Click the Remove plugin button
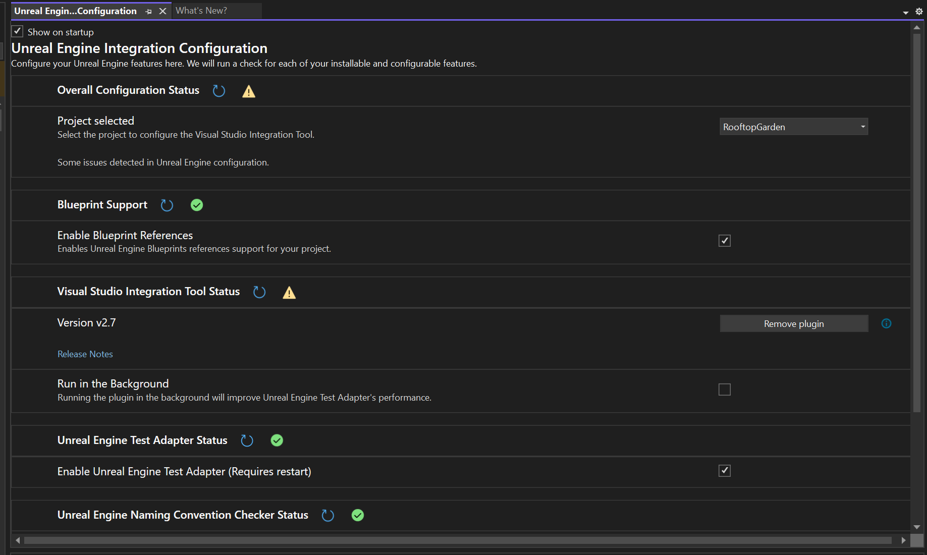This screenshot has width=927, height=555. coord(794,323)
